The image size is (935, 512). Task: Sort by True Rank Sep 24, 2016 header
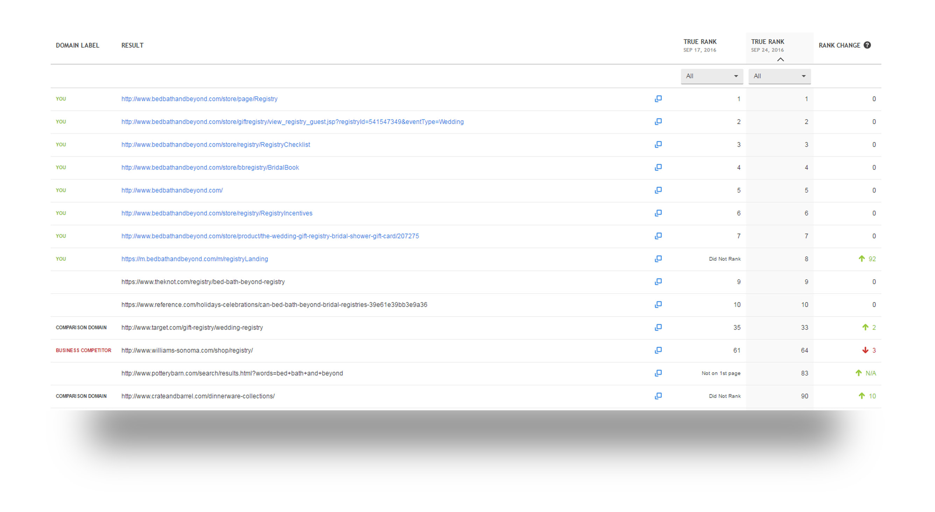click(768, 45)
